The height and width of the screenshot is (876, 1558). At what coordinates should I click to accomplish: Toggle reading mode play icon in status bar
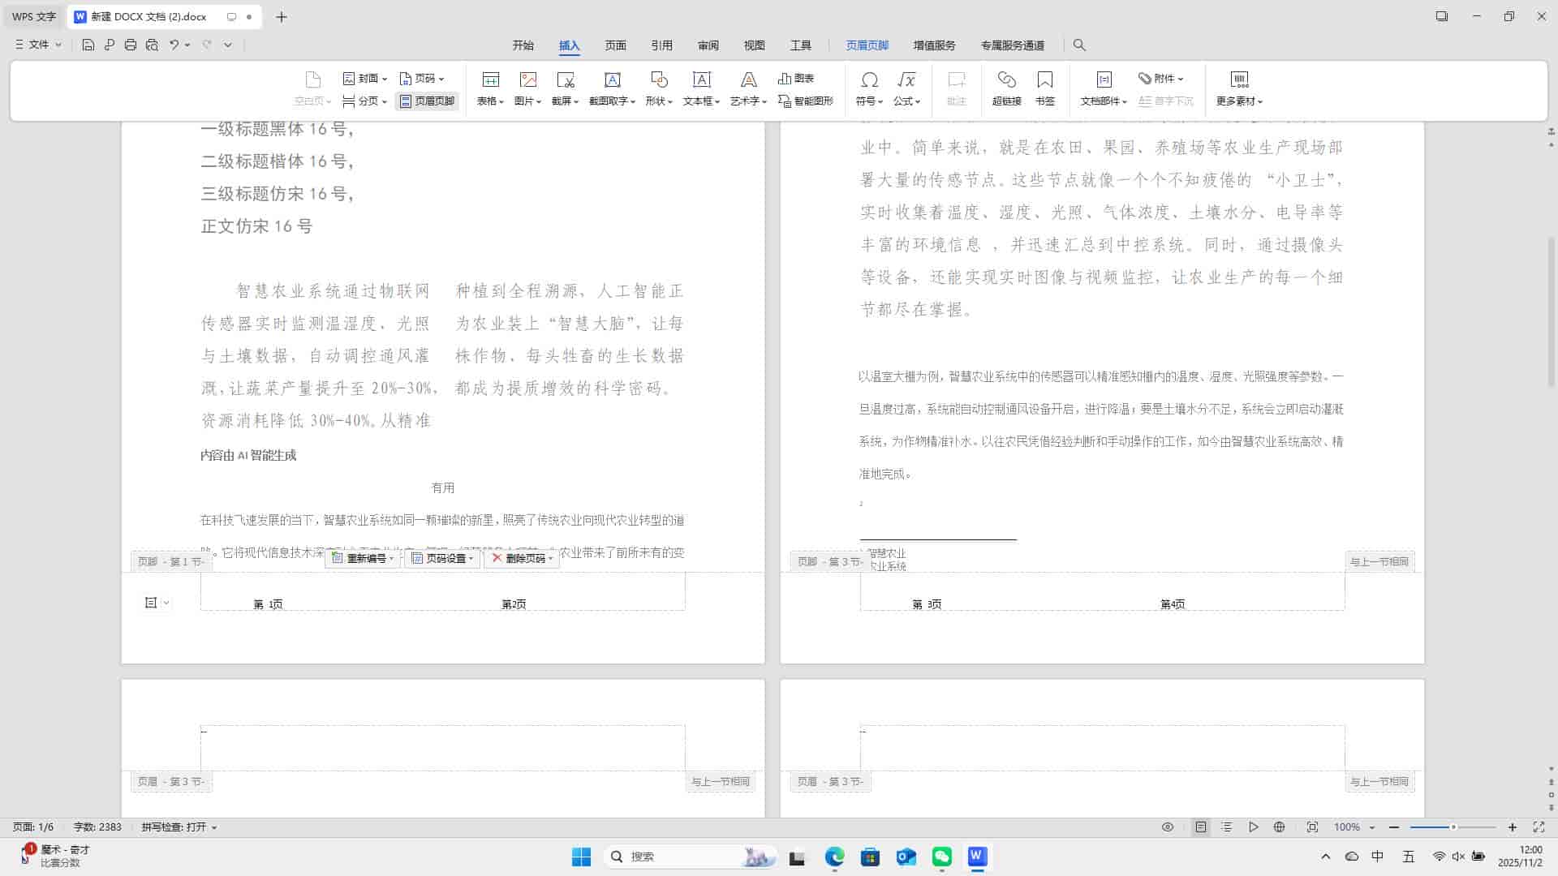(x=1254, y=827)
